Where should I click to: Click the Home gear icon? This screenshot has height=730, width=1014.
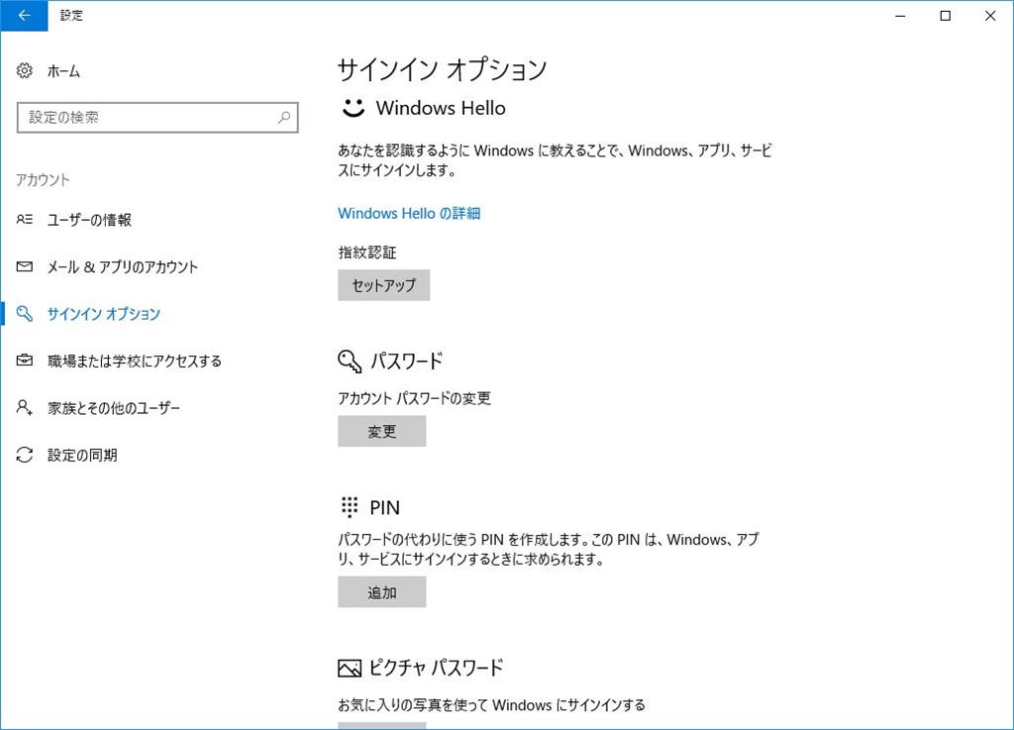(25, 70)
